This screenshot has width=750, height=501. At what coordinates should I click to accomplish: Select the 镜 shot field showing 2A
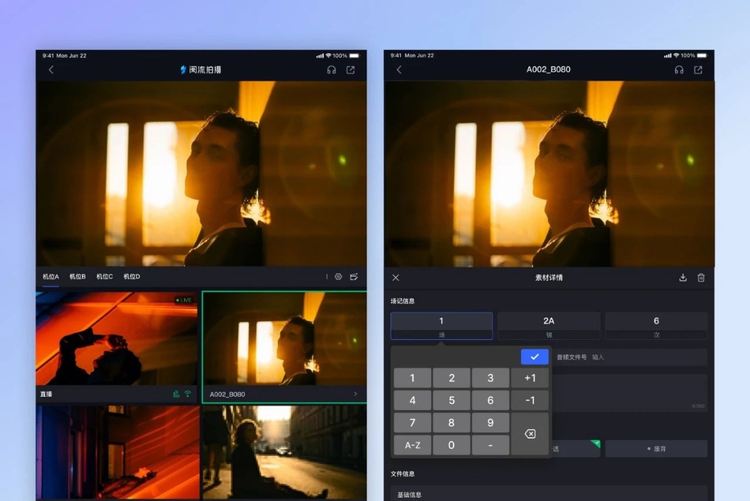coord(549,326)
